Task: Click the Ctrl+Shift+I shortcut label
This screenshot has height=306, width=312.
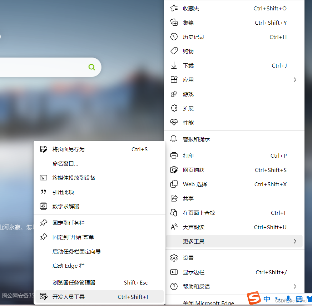Action: 133,297
